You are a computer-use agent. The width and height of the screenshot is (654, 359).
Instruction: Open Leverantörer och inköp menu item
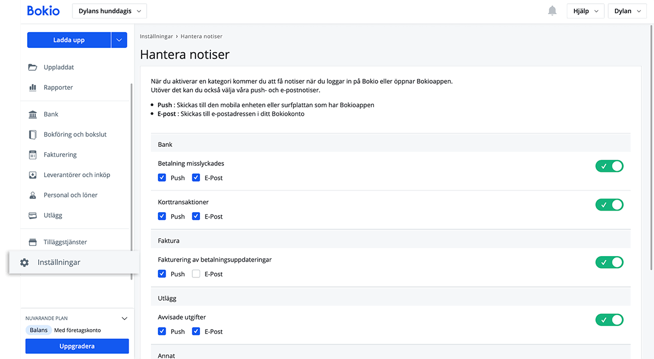point(77,175)
